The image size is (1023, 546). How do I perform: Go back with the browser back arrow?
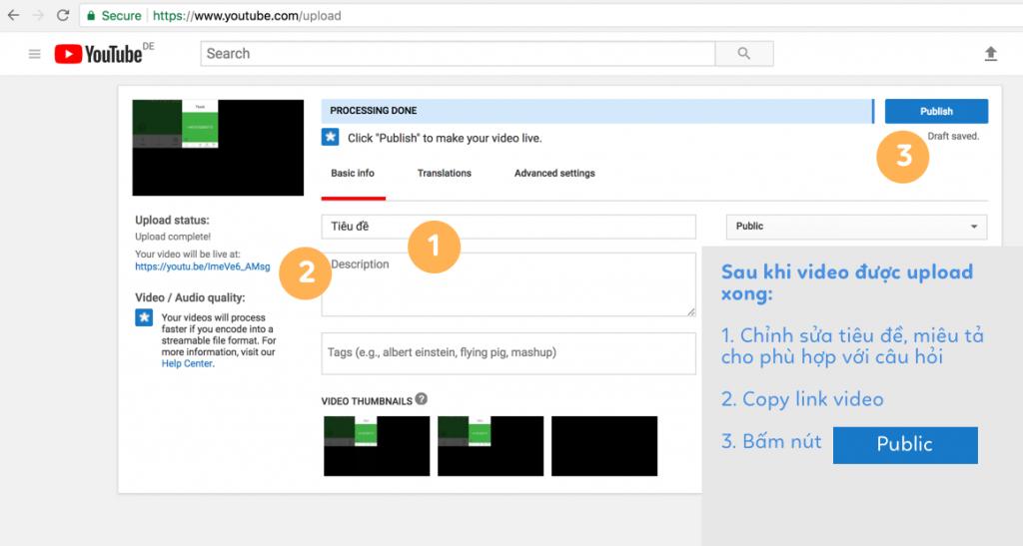click(13, 15)
